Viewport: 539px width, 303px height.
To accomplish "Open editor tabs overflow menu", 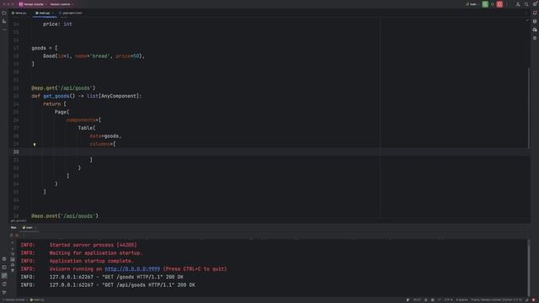I will coord(526,13).
